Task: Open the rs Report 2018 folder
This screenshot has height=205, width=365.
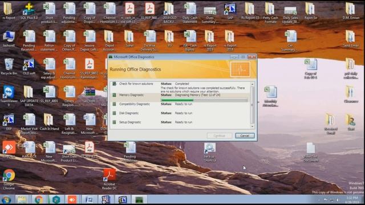Action: tap(230, 40)
